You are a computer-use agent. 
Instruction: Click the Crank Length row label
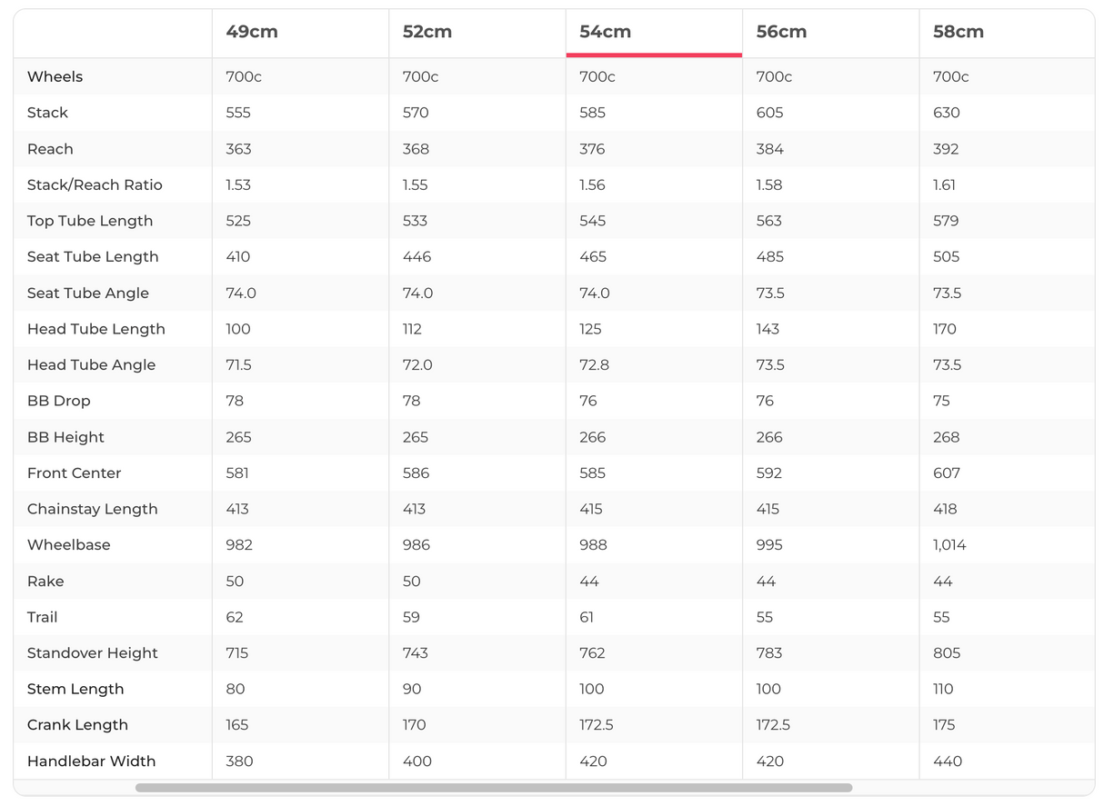tap(77, 725)
